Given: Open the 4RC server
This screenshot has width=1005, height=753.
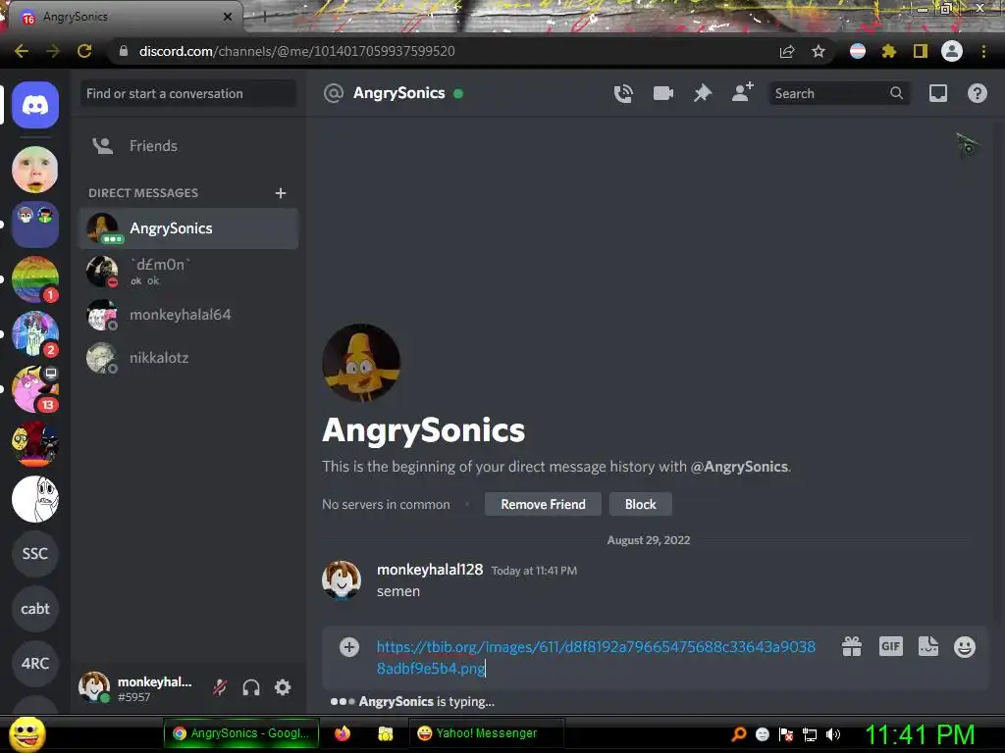Looking at the screenshot, I should tap(35, 664).
